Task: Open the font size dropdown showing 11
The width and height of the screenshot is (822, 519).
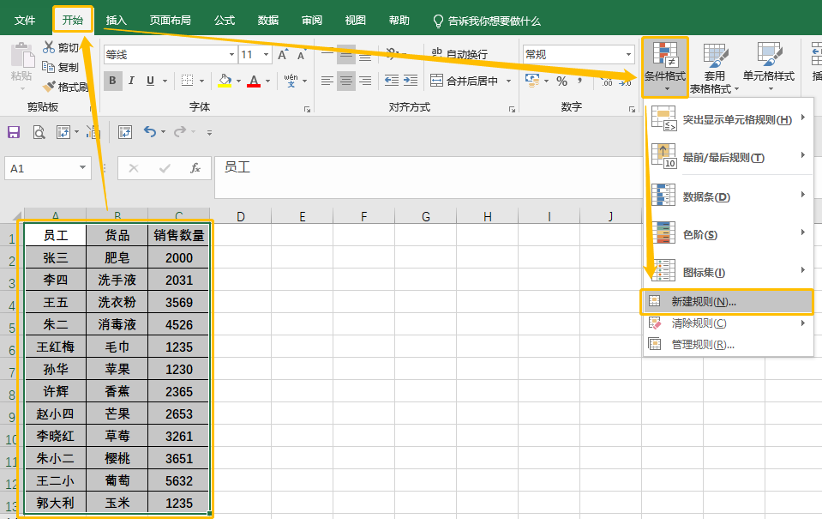Action: [266, 55]
